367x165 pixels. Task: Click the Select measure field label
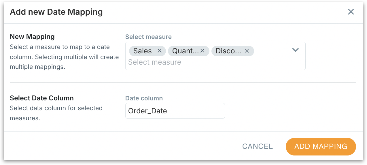148,37
